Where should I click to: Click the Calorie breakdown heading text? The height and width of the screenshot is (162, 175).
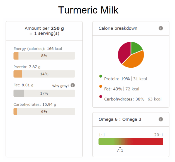tap(118, 28)
